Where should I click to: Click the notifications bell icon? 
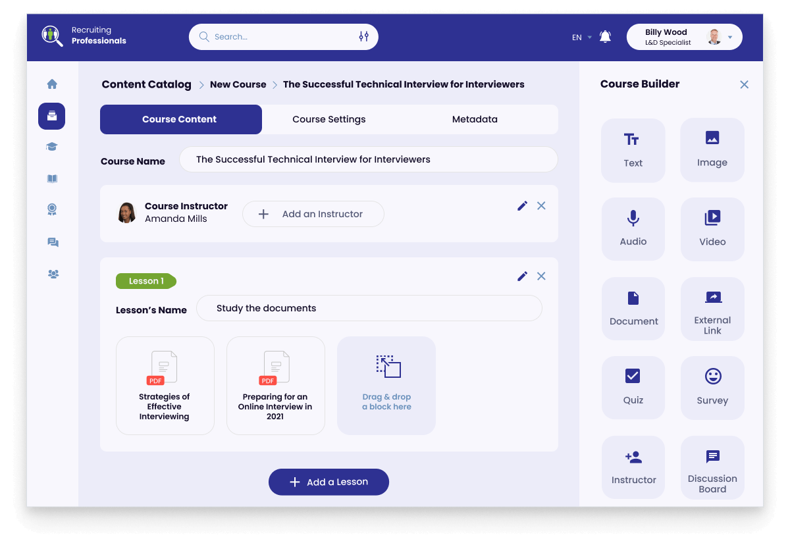[605, 37]
